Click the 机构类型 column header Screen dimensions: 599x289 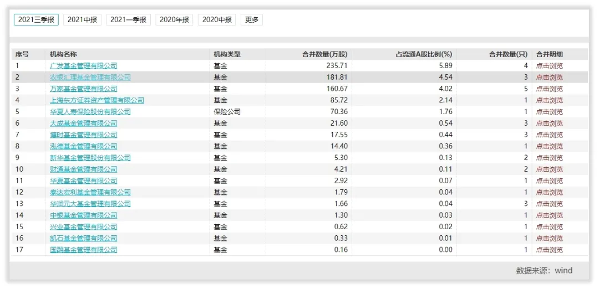click(x=227, y=54)
